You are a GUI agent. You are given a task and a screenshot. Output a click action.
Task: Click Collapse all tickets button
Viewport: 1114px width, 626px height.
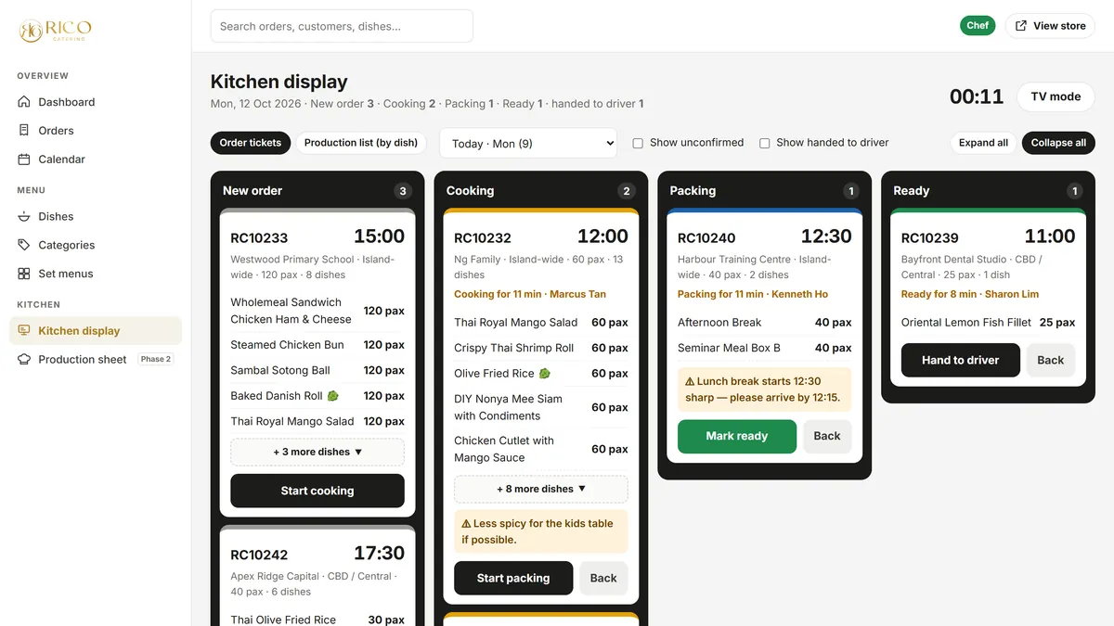1058,143
